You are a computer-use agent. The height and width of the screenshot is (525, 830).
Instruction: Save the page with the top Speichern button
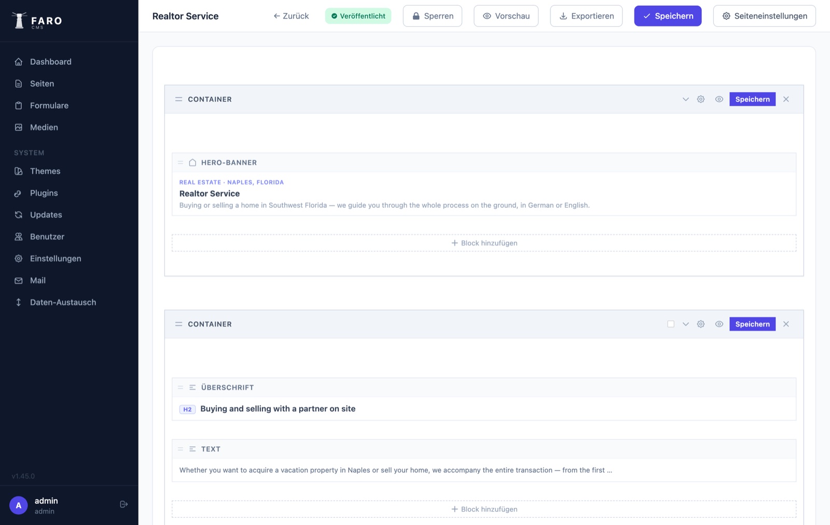coord(668,16)
